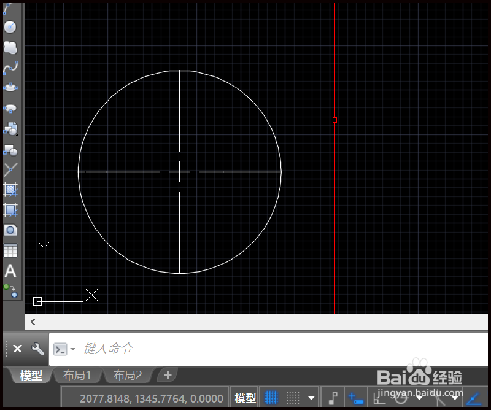Toggle snap mode in status bar

tap(293, 398)
